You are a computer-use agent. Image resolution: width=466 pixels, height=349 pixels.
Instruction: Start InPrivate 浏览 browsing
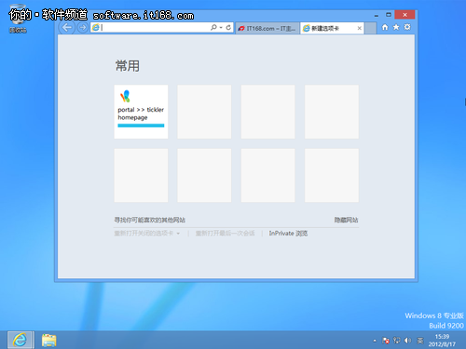click(x=288, y=234)
